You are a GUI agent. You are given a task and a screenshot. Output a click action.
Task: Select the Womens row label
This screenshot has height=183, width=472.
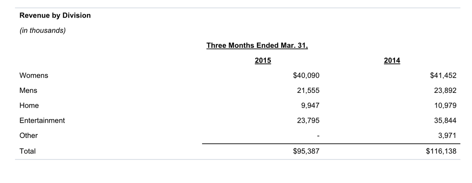[34, 76]
